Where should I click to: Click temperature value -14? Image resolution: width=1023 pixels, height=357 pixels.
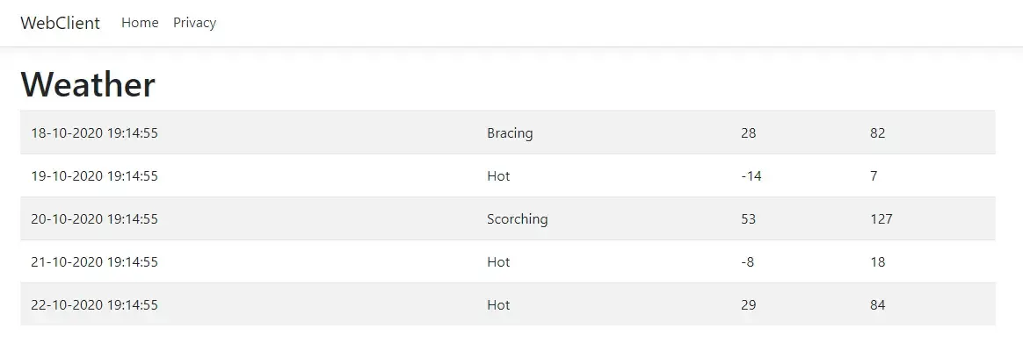coord(751,176)
